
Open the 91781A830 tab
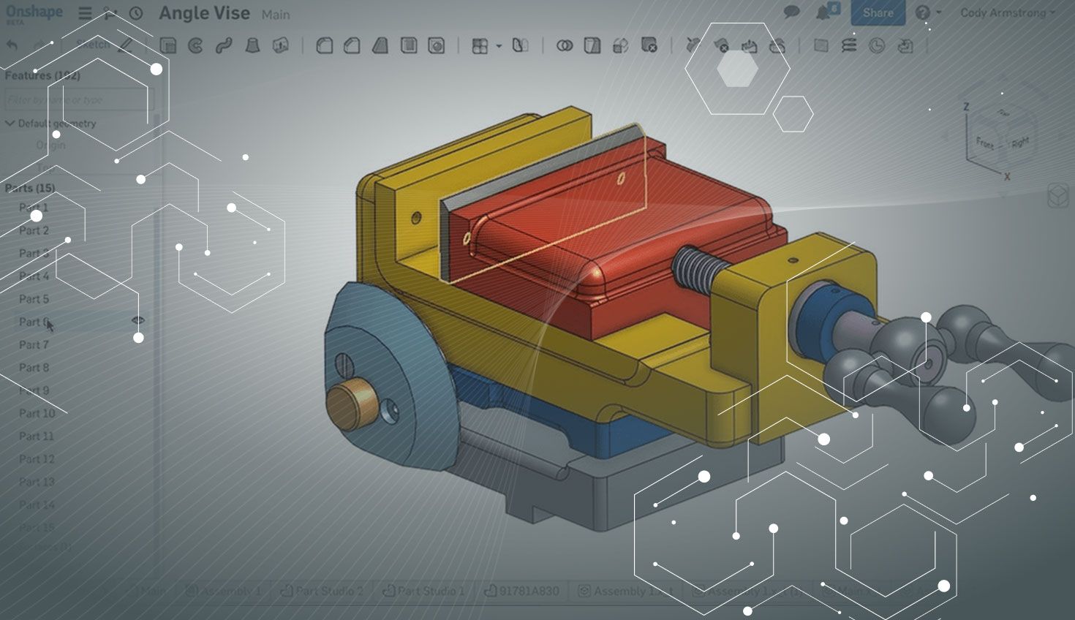coord(523,591)
